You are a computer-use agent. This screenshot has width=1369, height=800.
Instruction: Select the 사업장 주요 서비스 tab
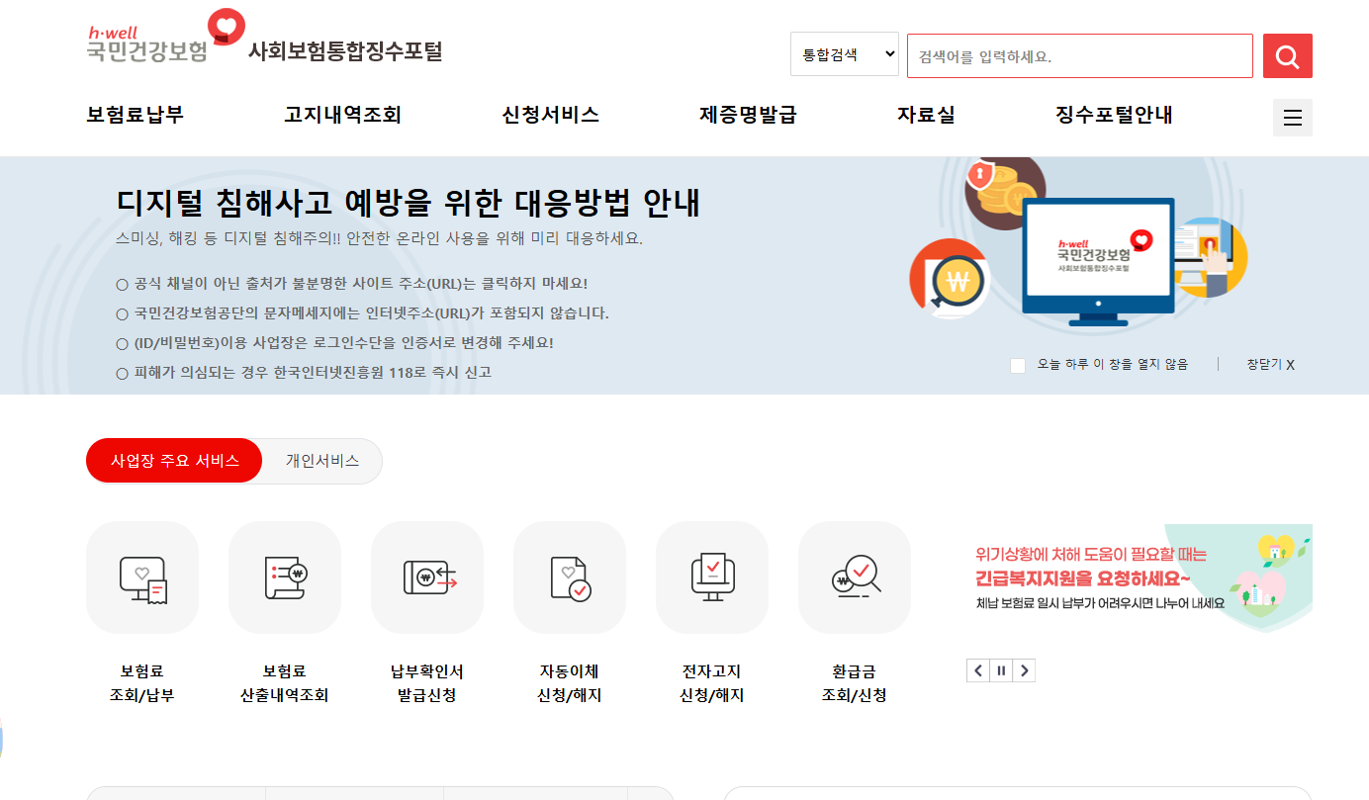click(174, 461)
